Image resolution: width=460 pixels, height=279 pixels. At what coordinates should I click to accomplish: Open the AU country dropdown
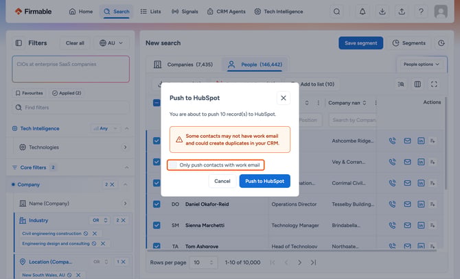tap(111, 43)
